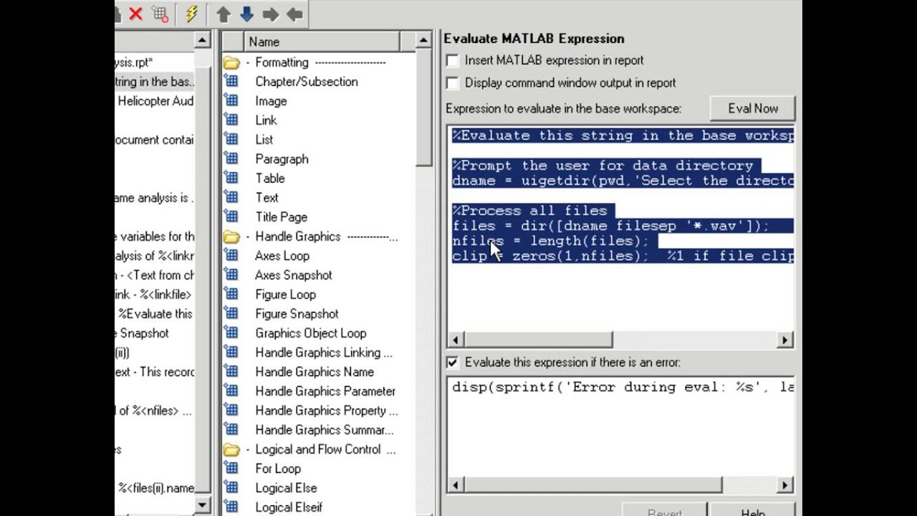917x516 pixels.
Task: Click the Name column header
Action: point(321,42)
